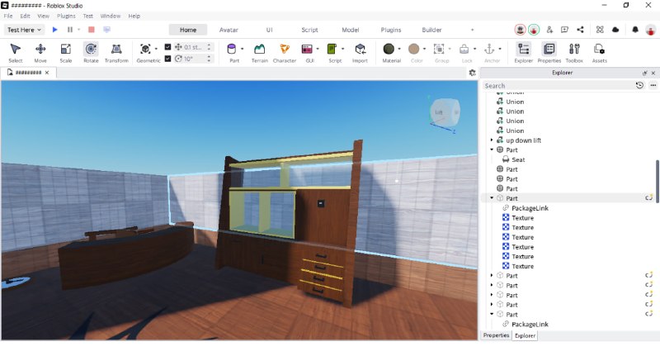Choose the Rotate tool
The height and width of the screenshot is (356, 660).
pyautogui.click(x=91, y=53)
